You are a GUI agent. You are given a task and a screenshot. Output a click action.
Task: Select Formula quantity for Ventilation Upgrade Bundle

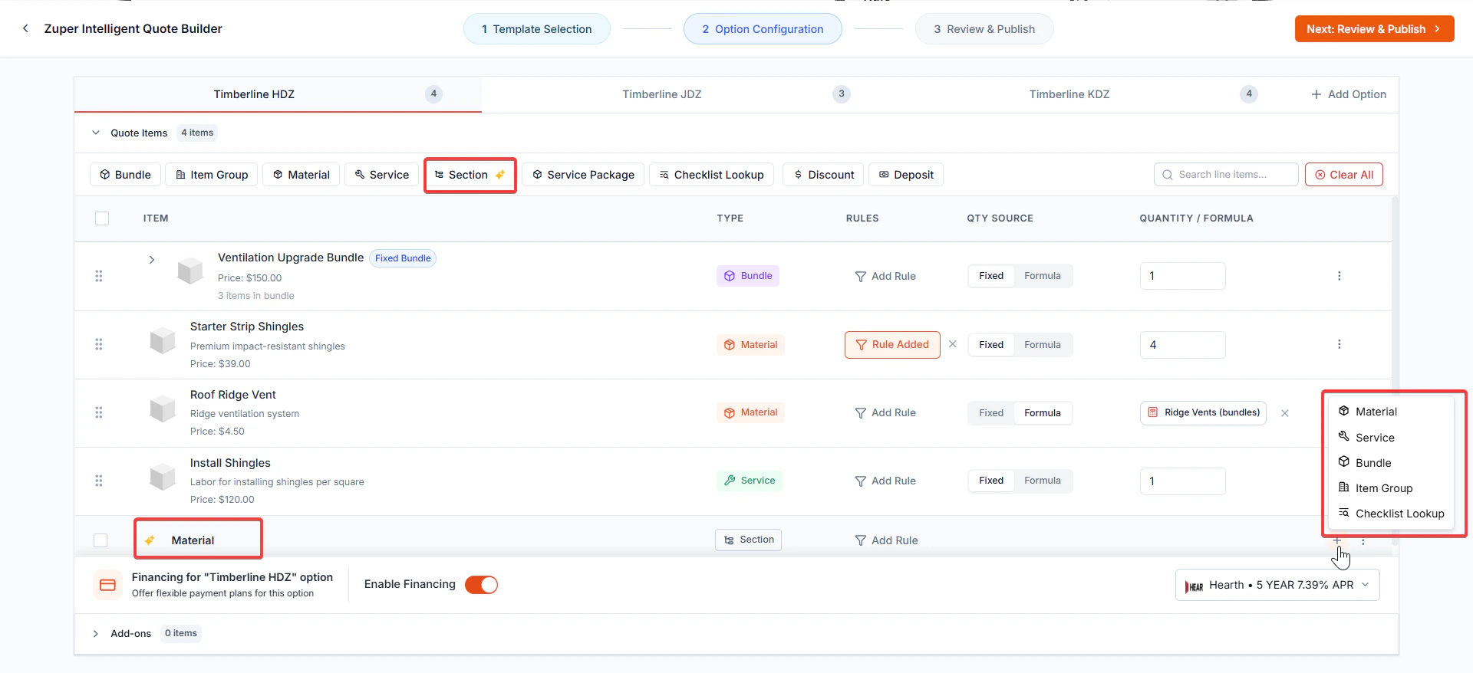point(1043,276)
